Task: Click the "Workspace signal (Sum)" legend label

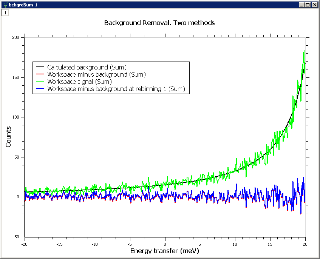Action: 79,82
